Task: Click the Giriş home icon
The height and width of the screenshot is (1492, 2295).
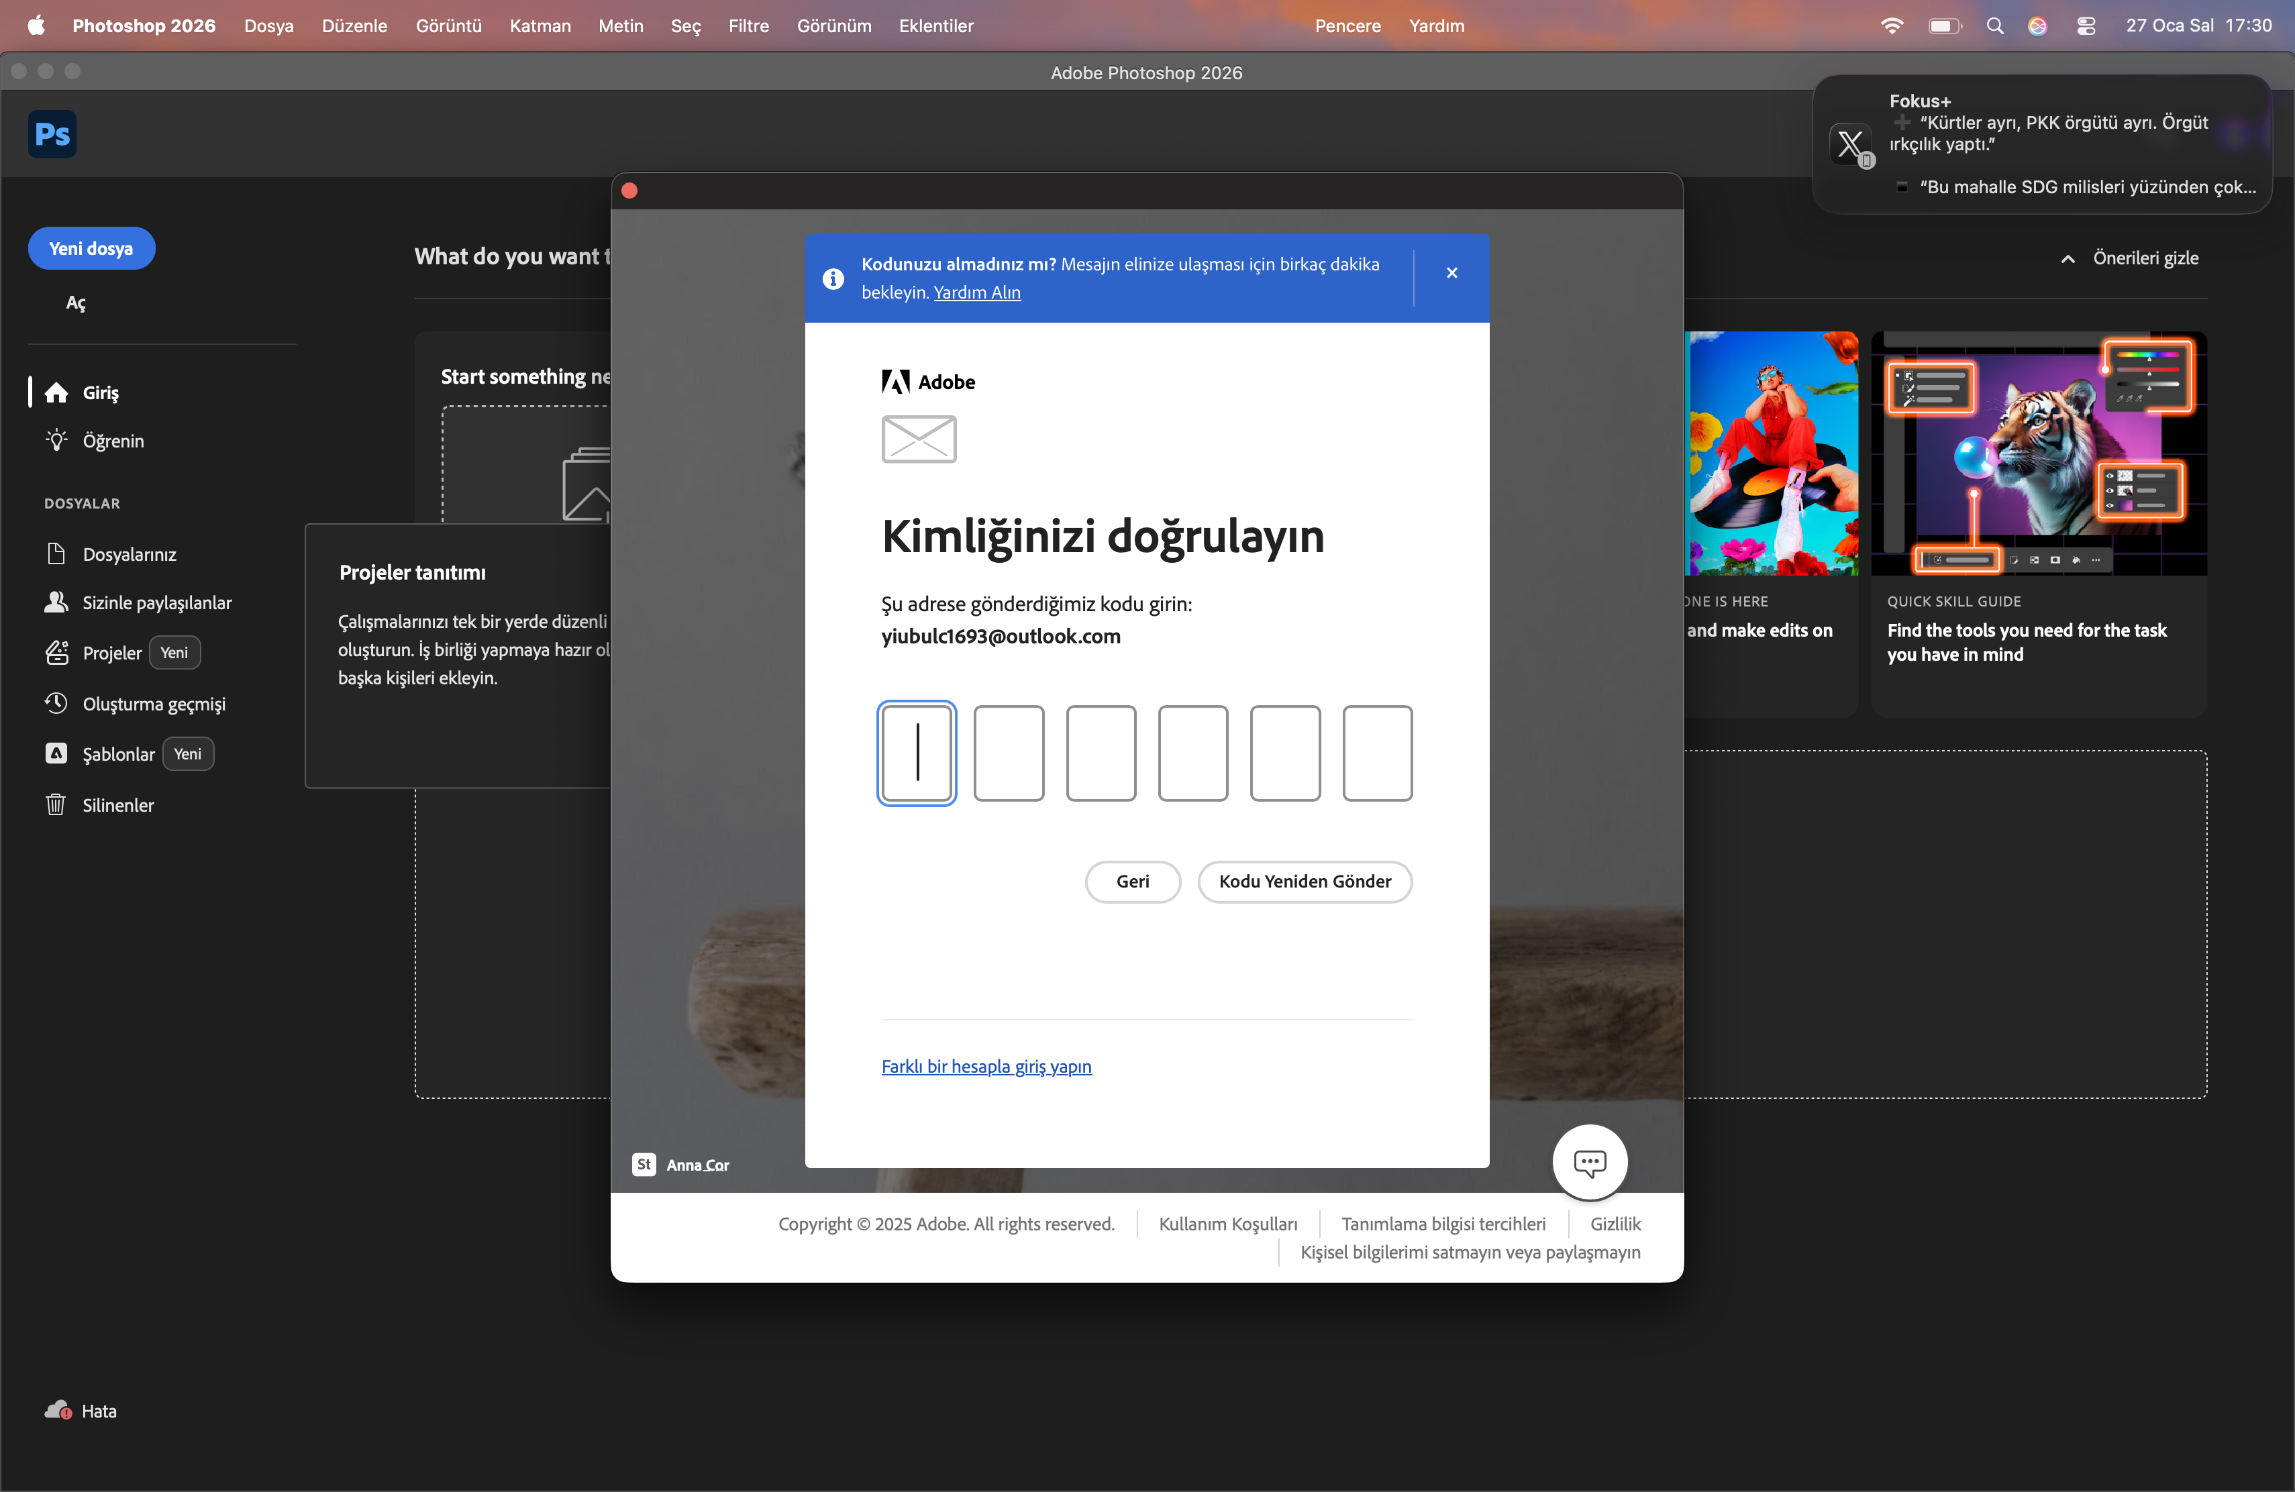Action: tap(57, 392)
